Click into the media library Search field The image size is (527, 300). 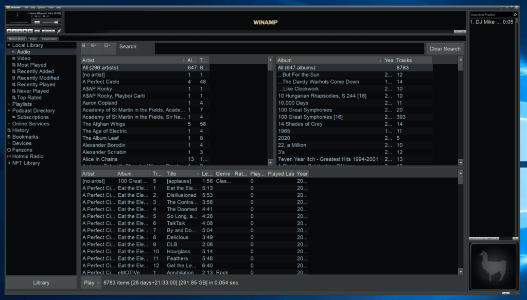click(289, 49)
